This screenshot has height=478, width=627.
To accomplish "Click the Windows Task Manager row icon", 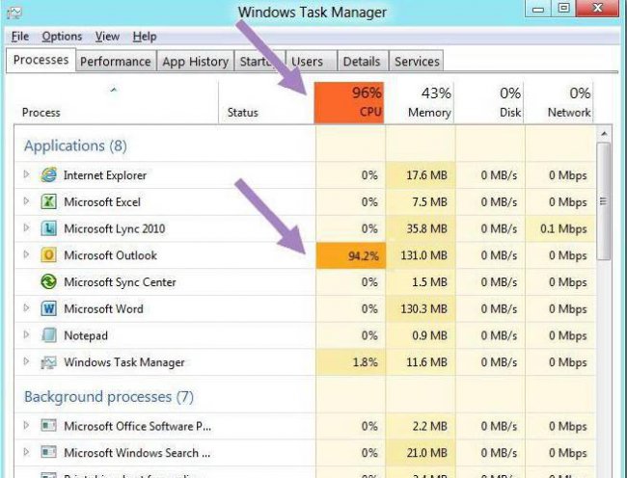I will click(x=48, y=362).
